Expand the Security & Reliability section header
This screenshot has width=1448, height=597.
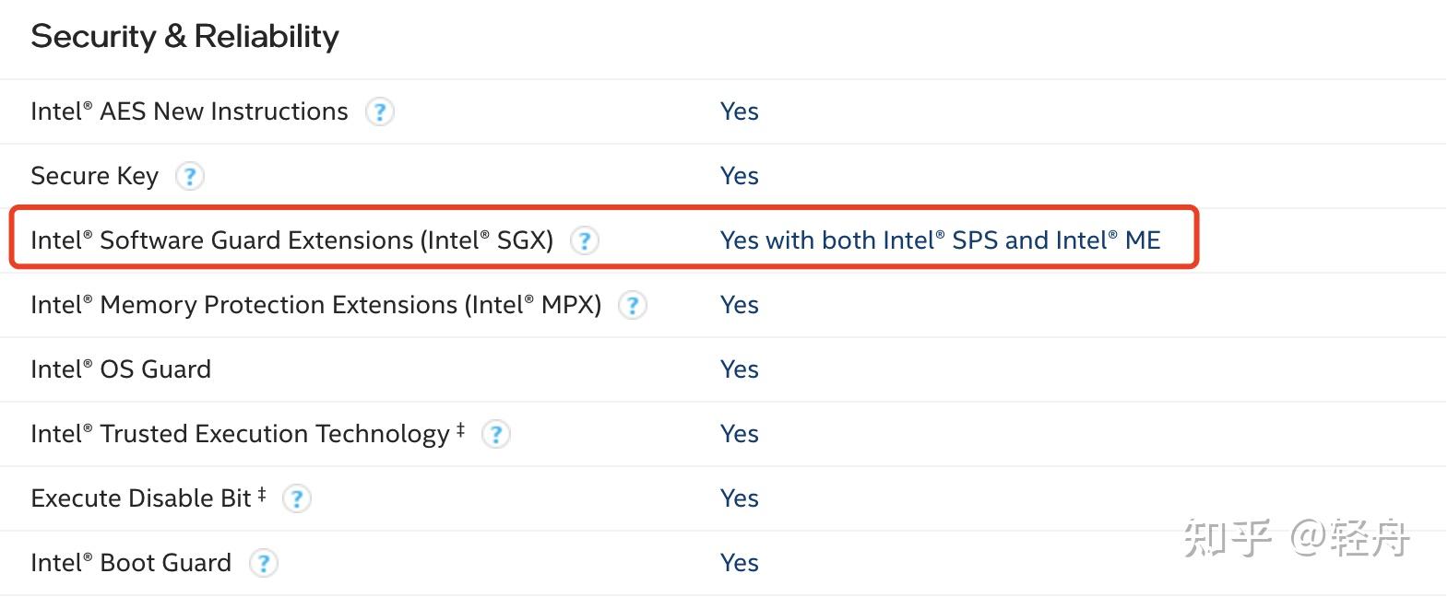184,37
